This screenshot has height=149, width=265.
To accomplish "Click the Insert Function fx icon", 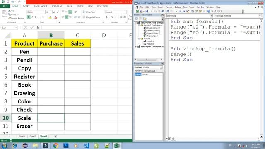I will click(x=38, y=28).
